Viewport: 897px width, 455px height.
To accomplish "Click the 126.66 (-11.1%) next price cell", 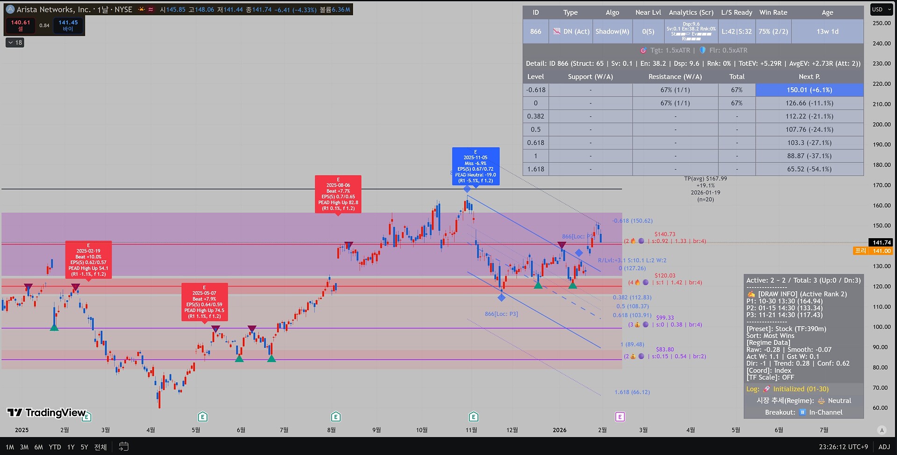I will [809, 103].
